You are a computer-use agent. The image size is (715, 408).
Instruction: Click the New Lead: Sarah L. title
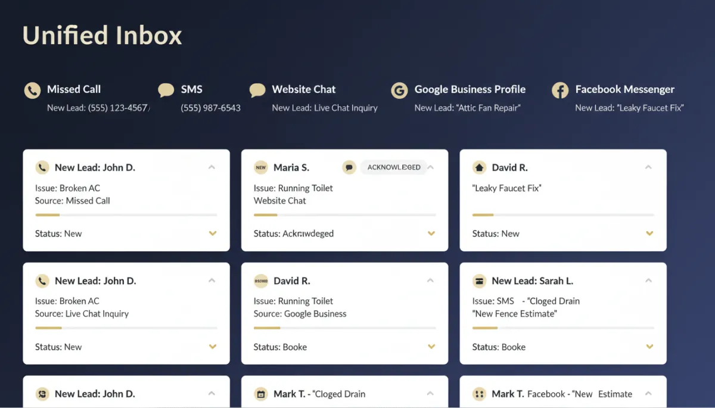pyautogui.click(x=533, y=281)
